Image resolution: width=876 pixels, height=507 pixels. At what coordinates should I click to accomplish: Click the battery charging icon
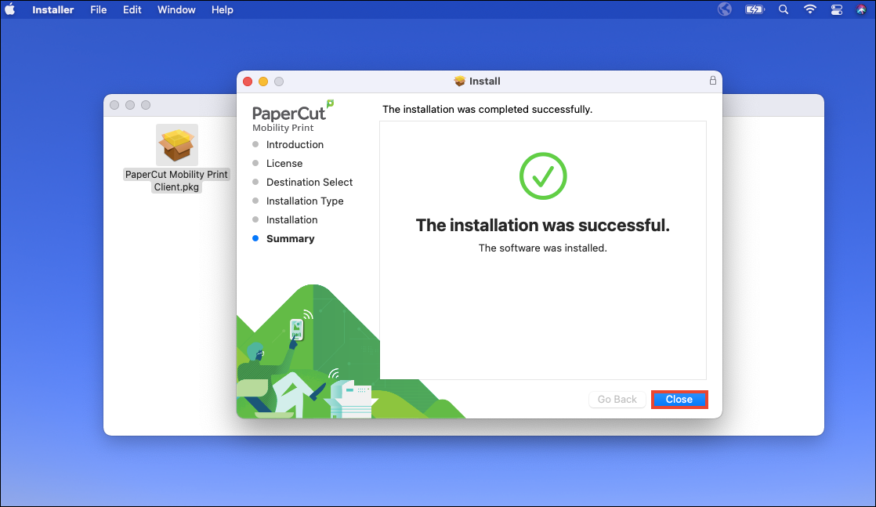[755, 9]
